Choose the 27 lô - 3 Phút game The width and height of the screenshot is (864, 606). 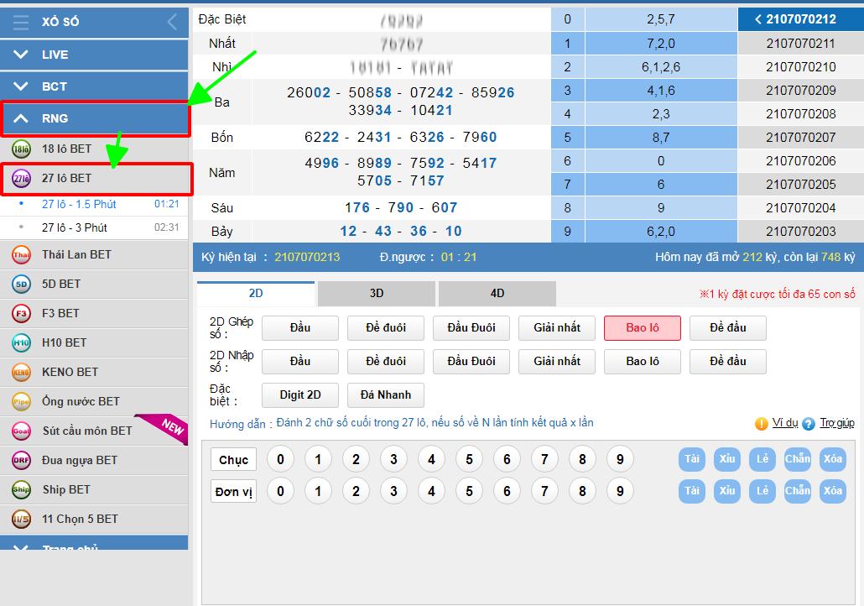click(x=75, y=227)
